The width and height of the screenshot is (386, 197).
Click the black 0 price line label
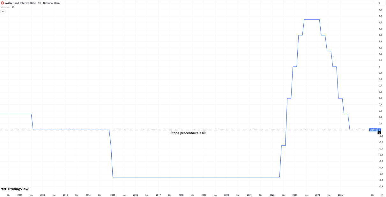tap(379, 133)
